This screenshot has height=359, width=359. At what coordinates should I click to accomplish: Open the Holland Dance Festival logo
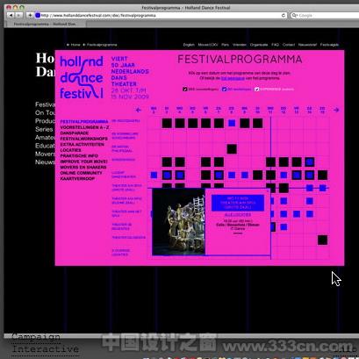click(82, 77)
